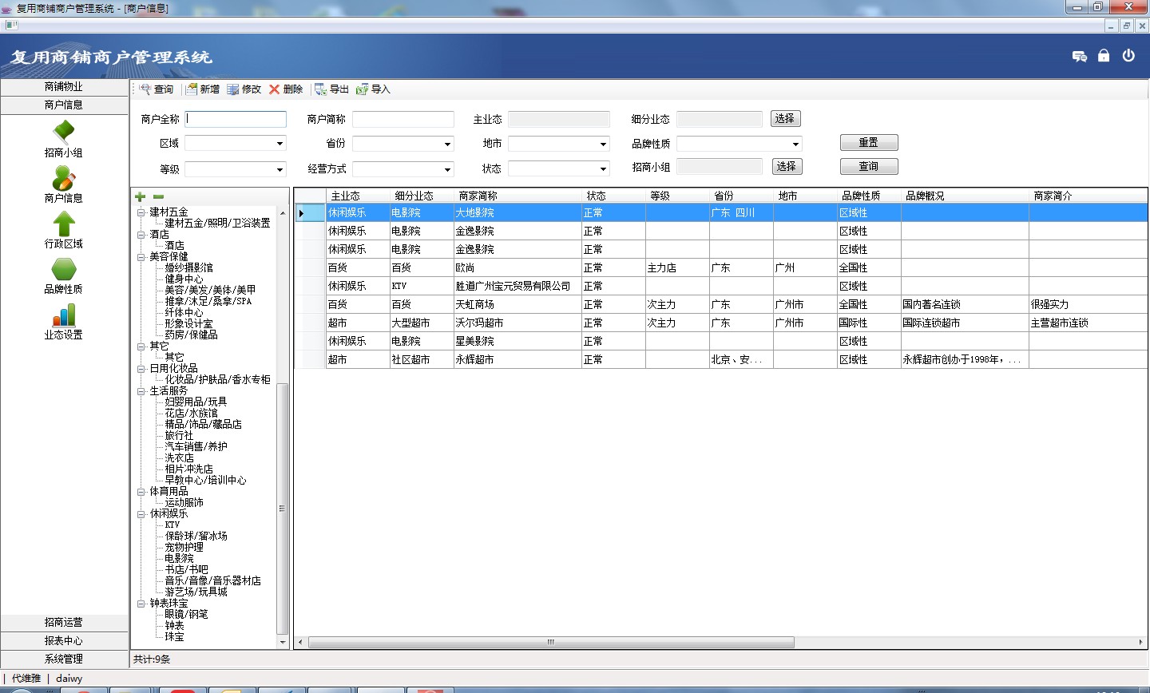Select the KTV tree item
Viewport: 1150px width, 693px height.
coord(172,525)
